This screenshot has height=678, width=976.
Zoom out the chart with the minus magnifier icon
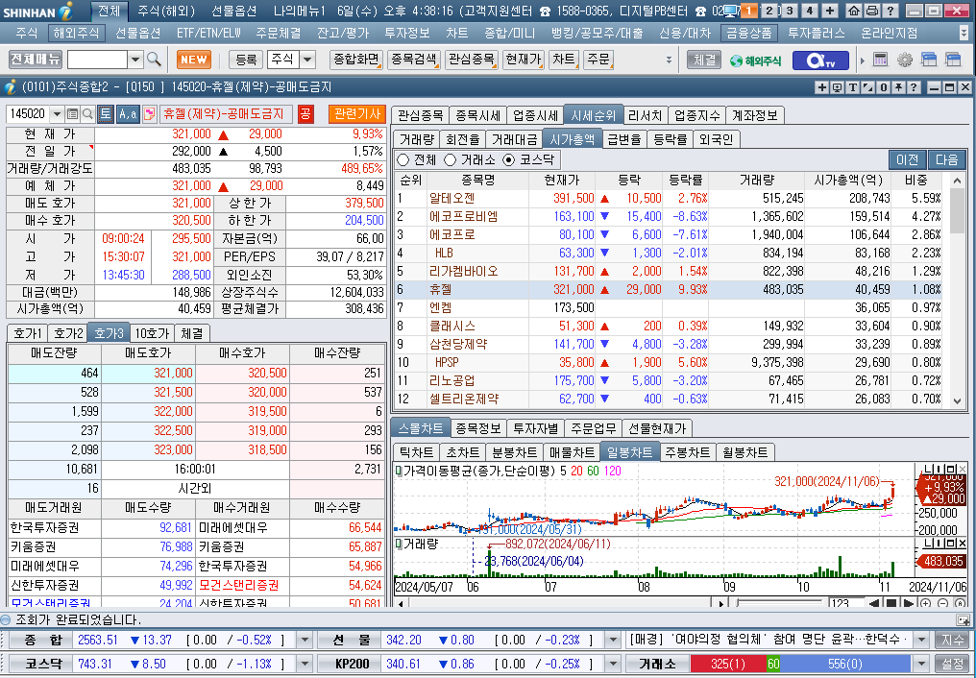click(x=942, y=603)
